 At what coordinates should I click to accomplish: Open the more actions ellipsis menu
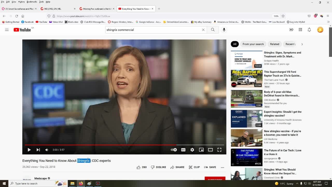[223, 167]
